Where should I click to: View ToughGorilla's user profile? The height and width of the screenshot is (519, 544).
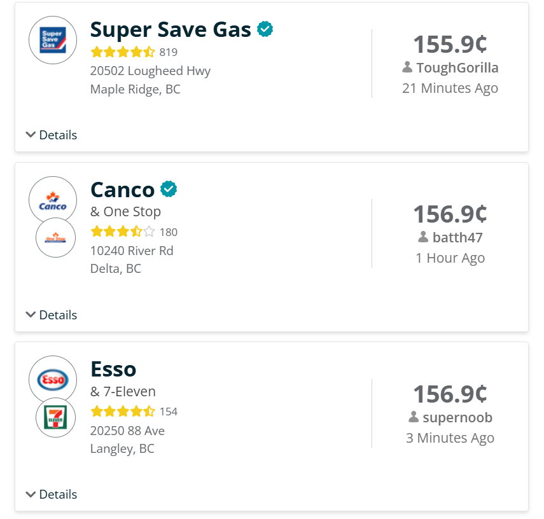pyautogui.click(x=457, y=68)
